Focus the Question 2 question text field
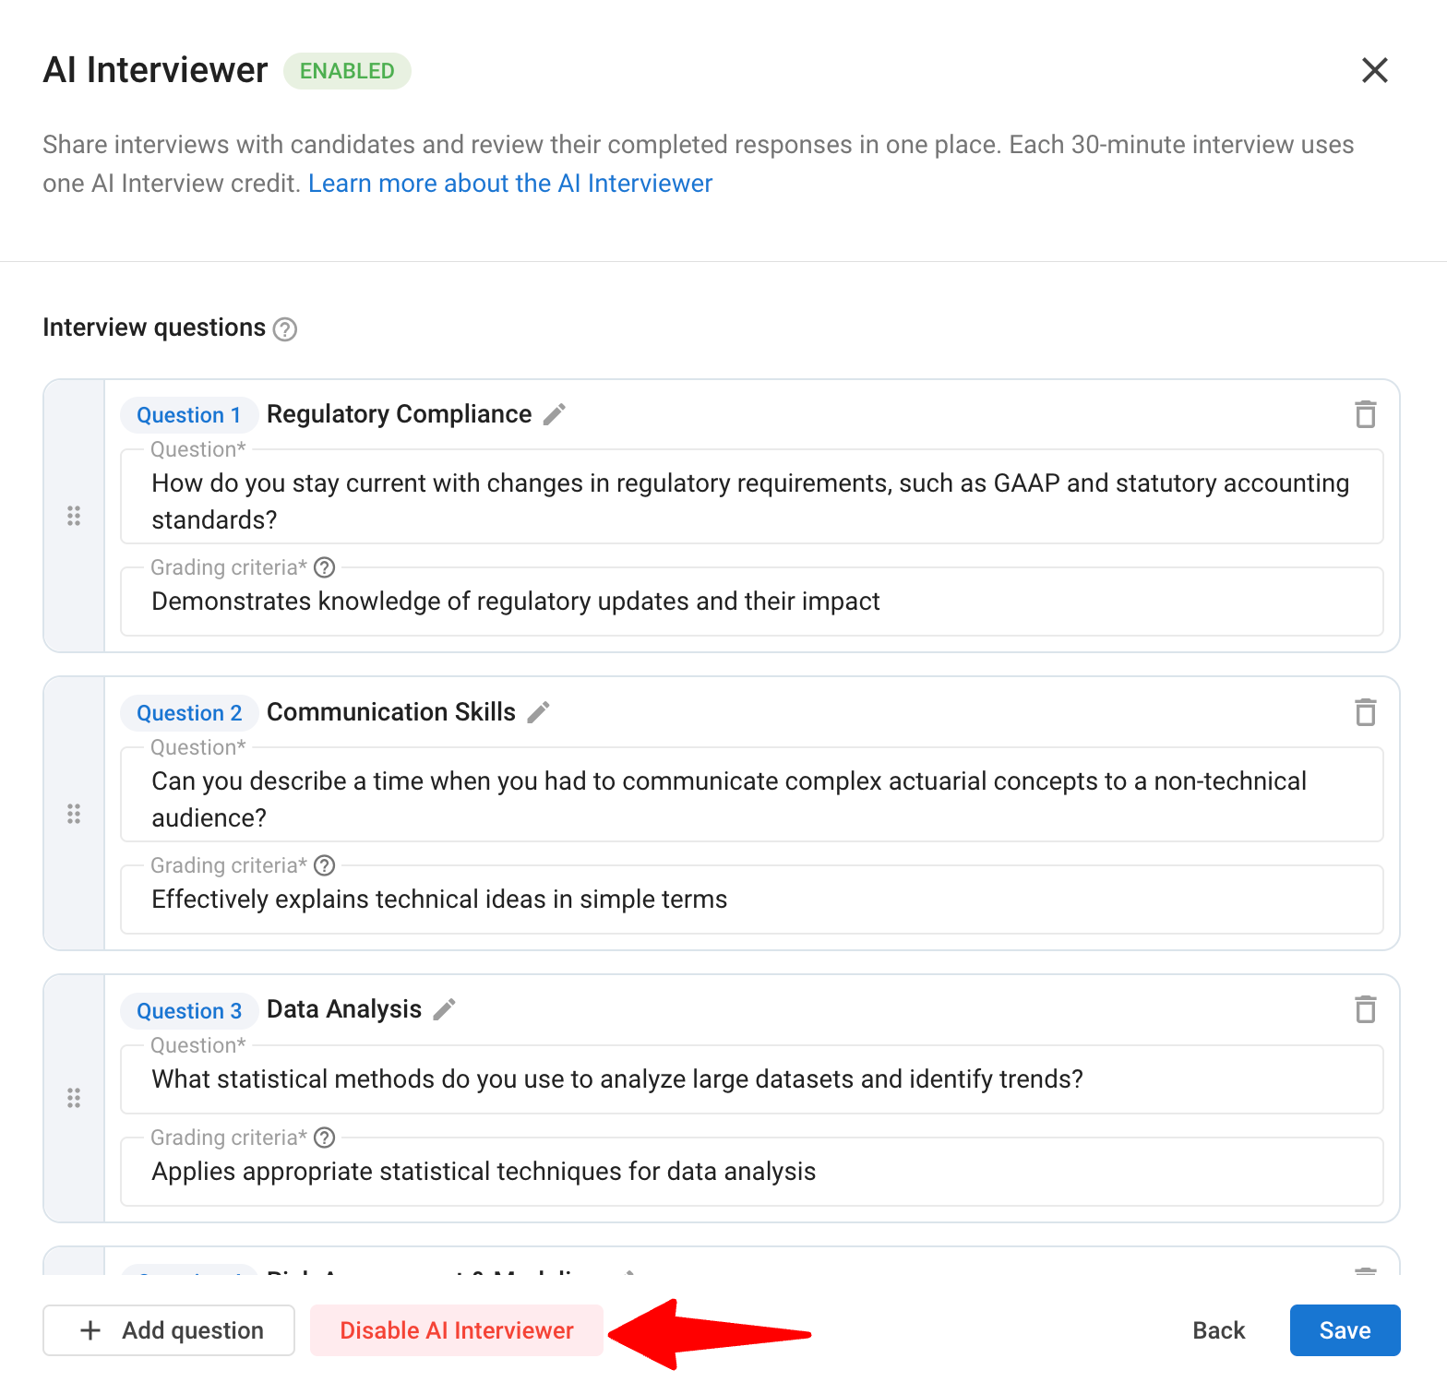The width and height of the screenshot is (1447, 1382). pos(752,794)
